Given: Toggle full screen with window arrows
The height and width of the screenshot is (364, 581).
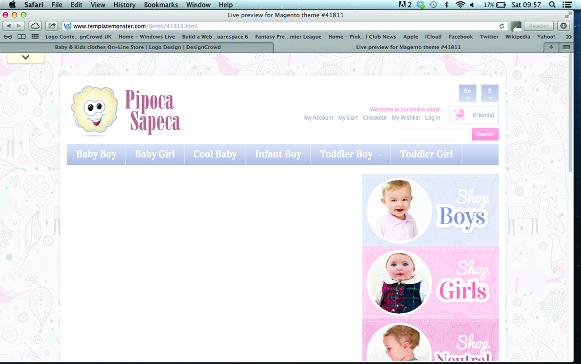Looking at the screenshot, I should coord(568,15).
